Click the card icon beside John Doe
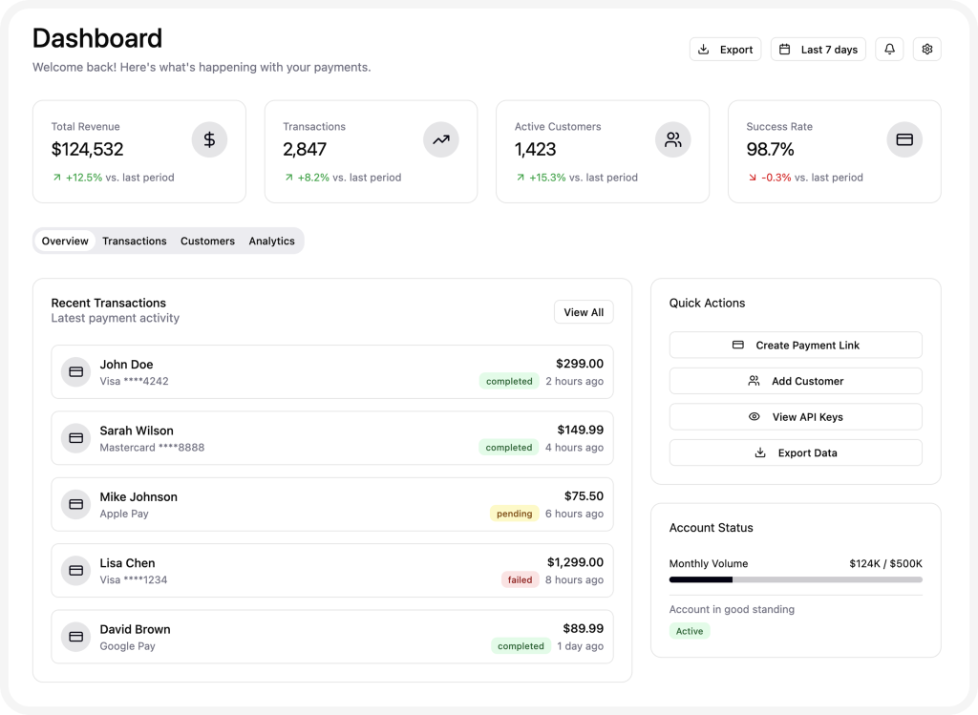Viewport: 978px width, 715px height. (x=76, y=372)
